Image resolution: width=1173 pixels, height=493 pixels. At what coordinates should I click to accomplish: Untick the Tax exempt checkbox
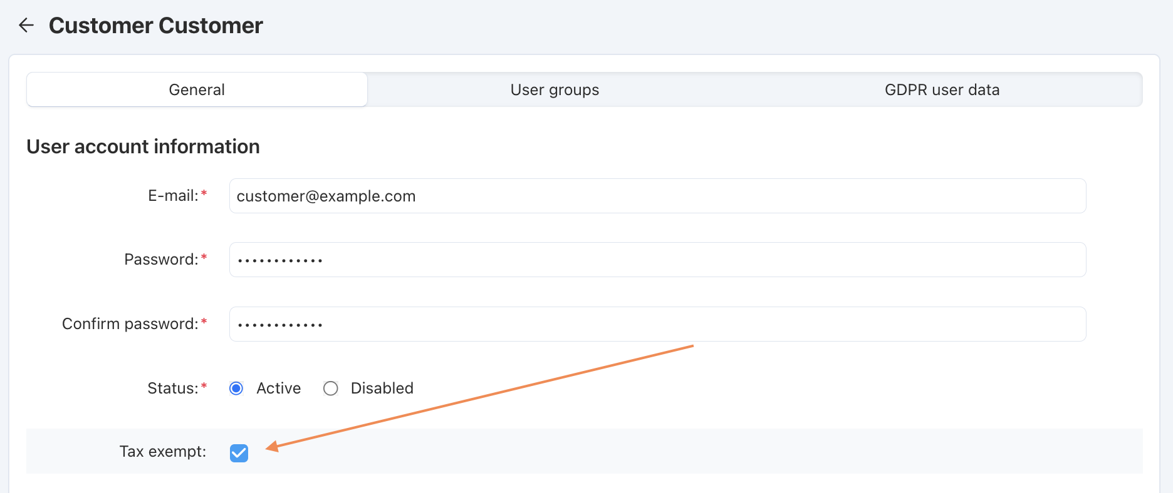[x=239, y=453]
